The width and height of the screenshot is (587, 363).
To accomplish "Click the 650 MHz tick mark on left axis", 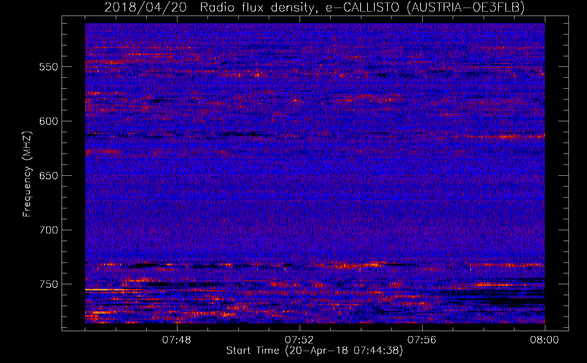I will (x=65, y=175).
